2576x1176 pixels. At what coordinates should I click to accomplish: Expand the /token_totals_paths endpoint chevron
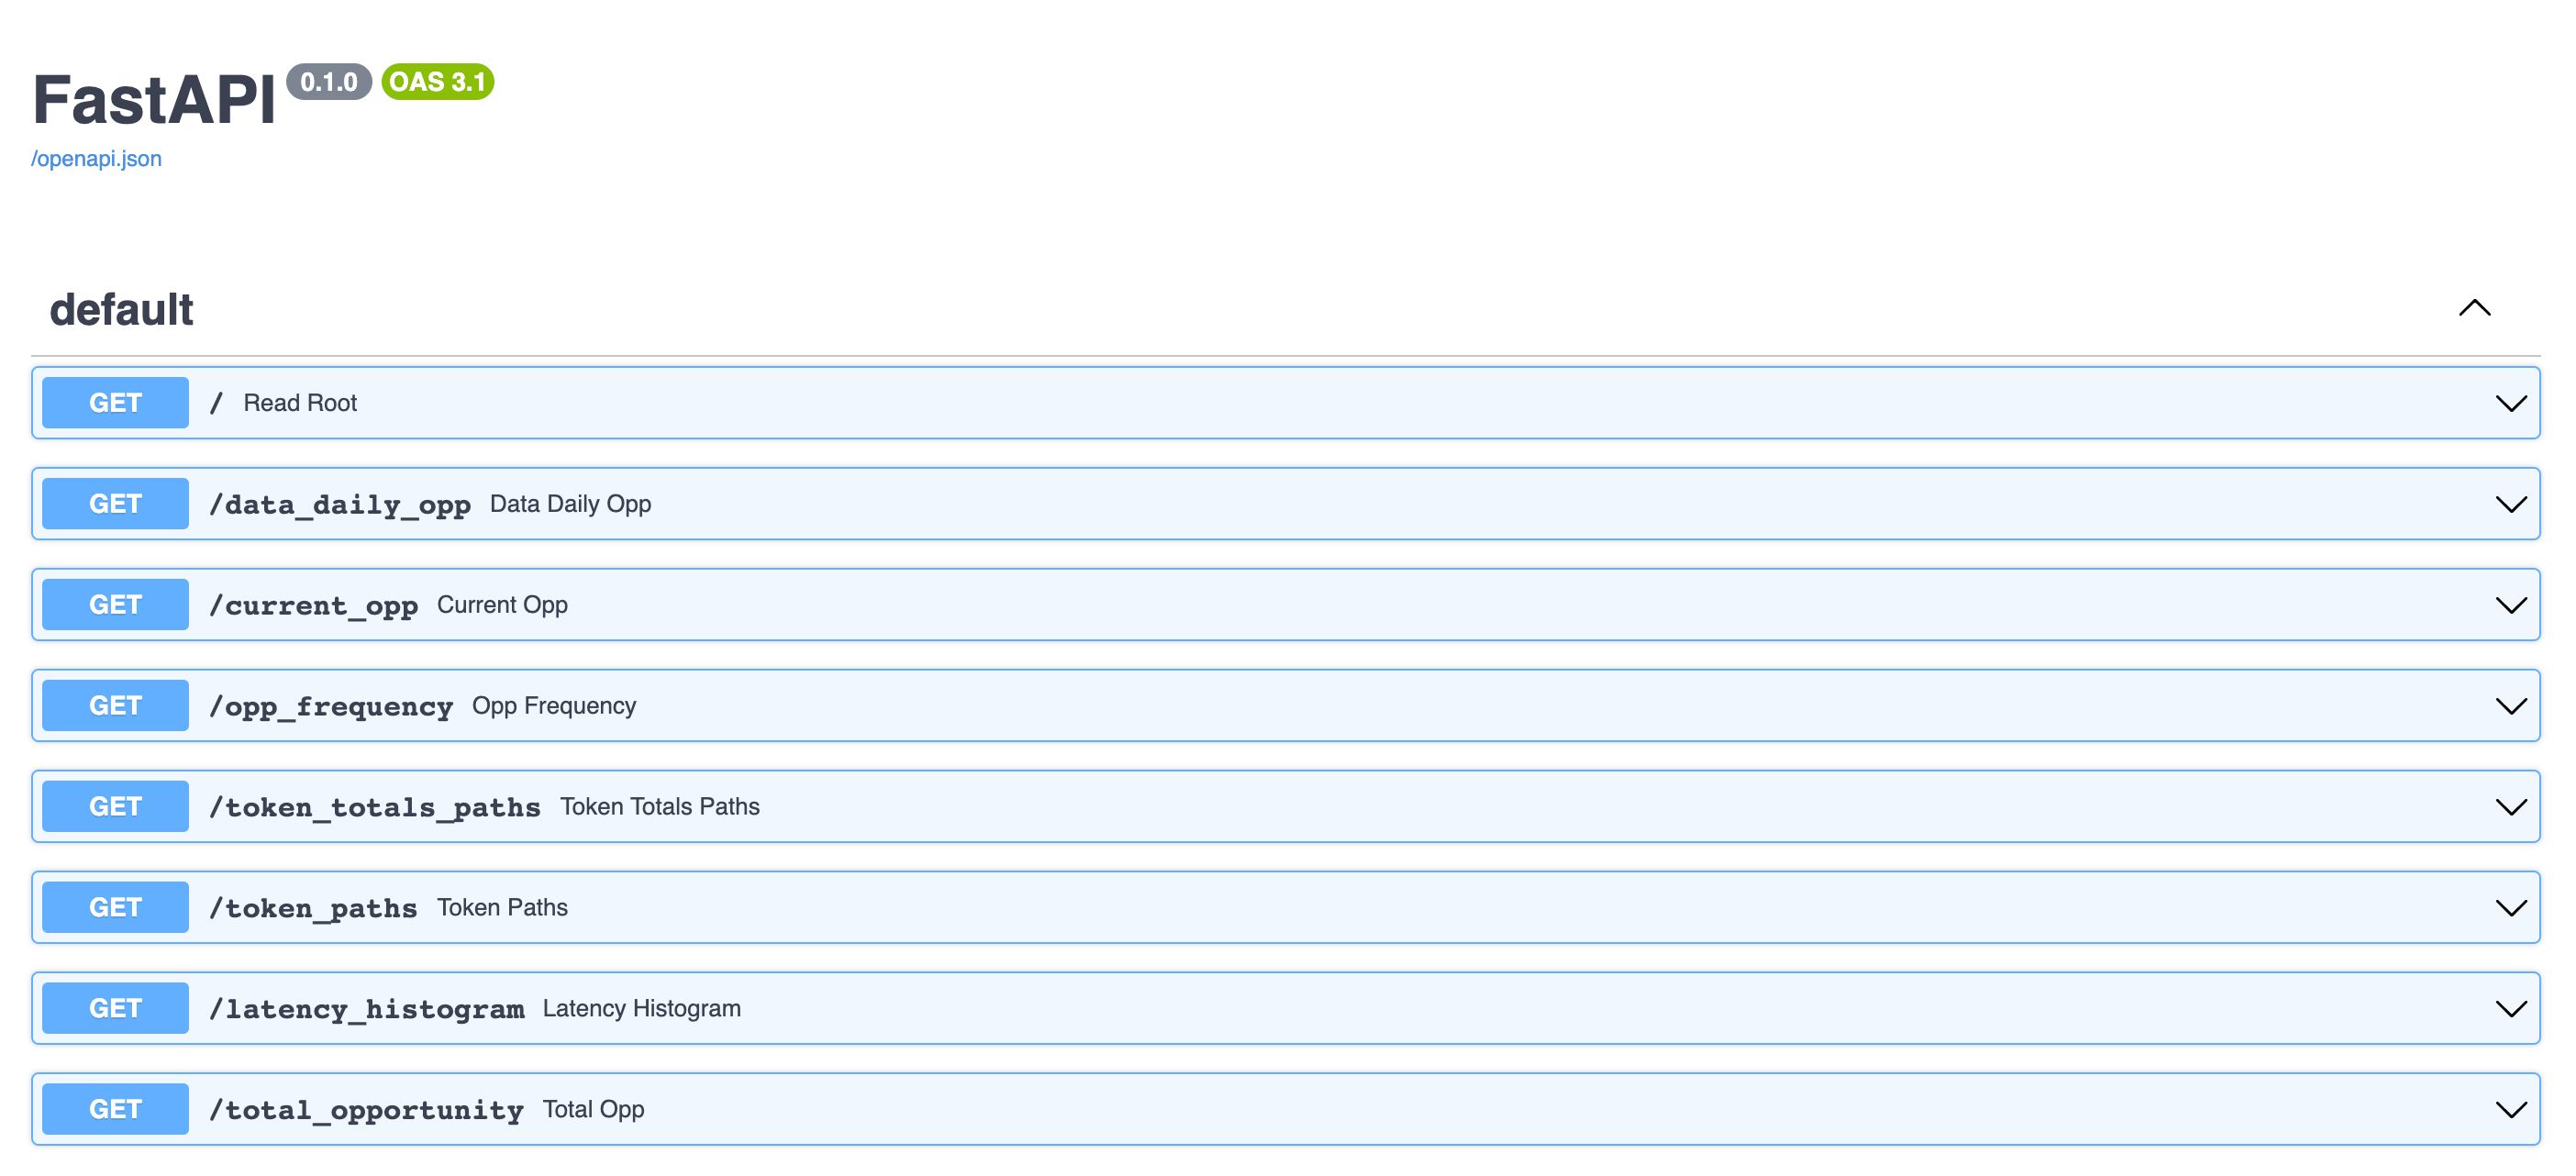coord(2510,807)
